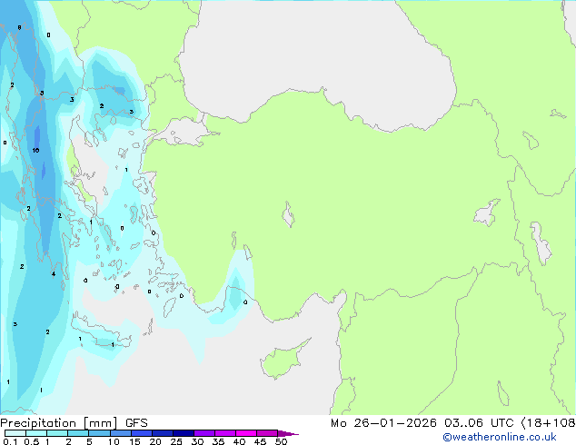Click the island of Cyprus on the map
This screenshot has height=445, width=576.
click(x=283, y=361)
